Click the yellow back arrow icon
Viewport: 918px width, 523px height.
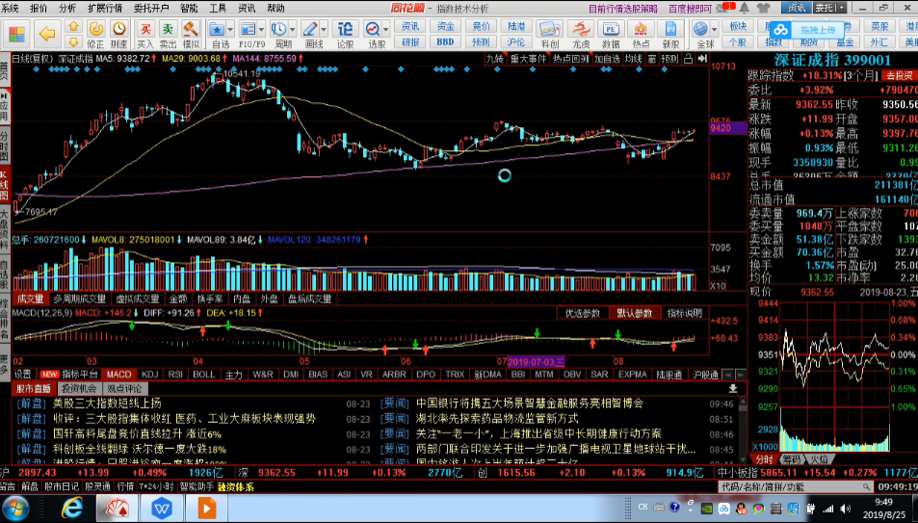point(47,34)
